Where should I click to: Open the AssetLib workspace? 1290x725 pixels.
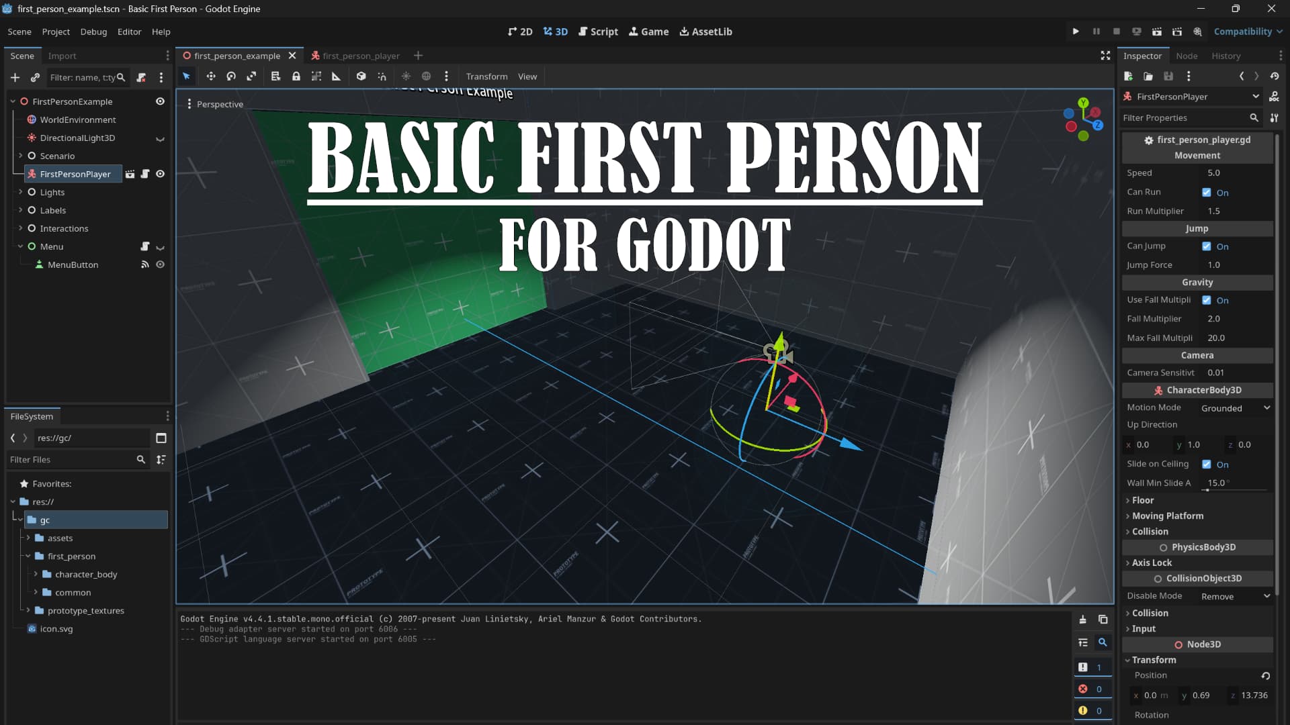pos(705,32)
